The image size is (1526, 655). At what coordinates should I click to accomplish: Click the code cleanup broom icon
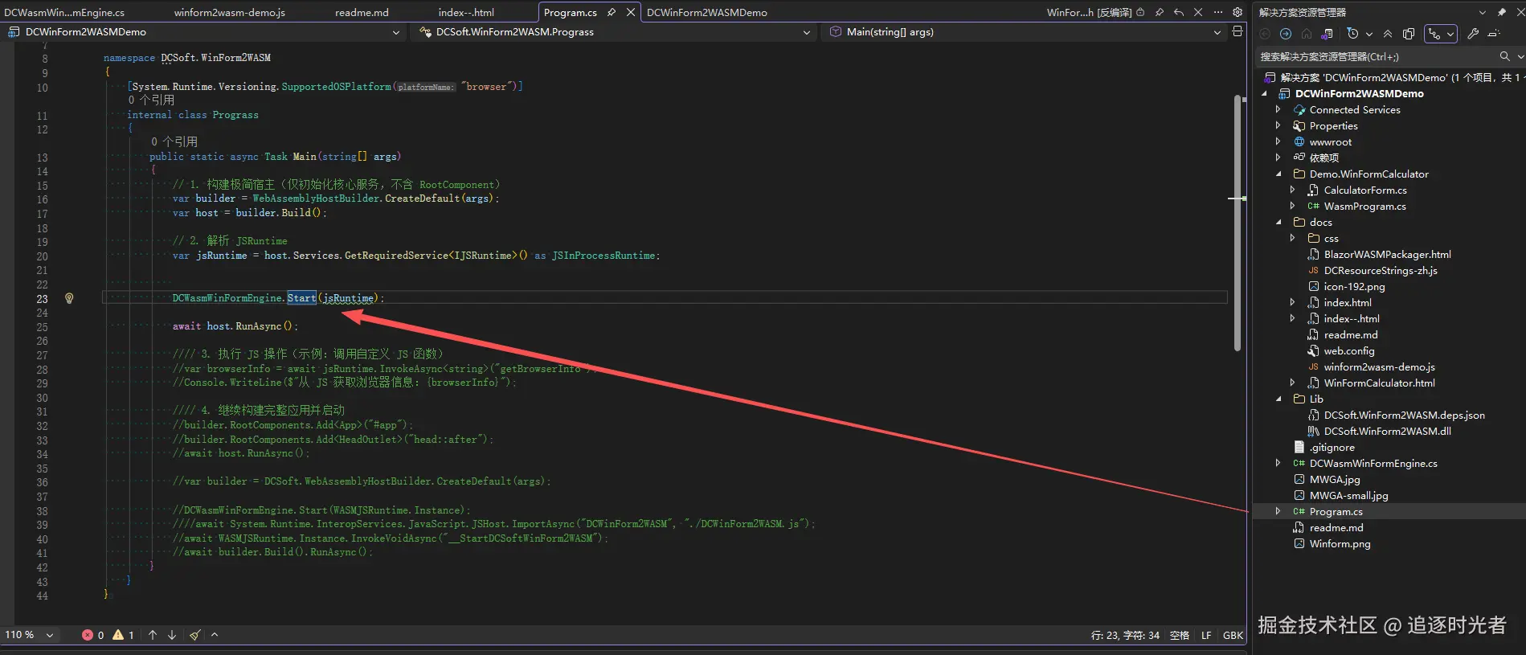(x=195, y=635)
